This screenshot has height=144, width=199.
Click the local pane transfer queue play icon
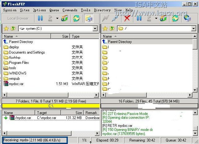tap(50, 18)
